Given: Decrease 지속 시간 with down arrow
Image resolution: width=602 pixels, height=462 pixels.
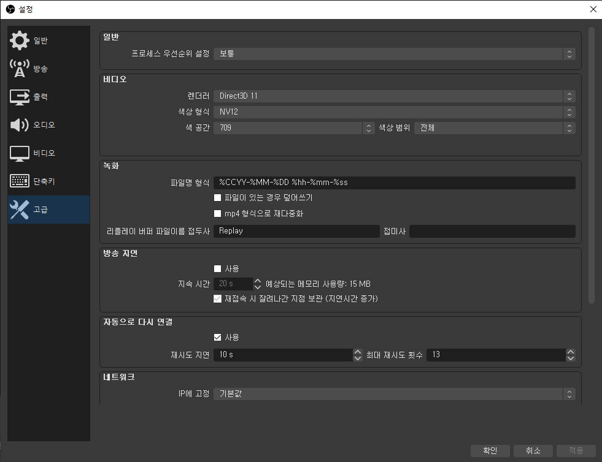Looking at the screenshot, I should click(258, 287).
